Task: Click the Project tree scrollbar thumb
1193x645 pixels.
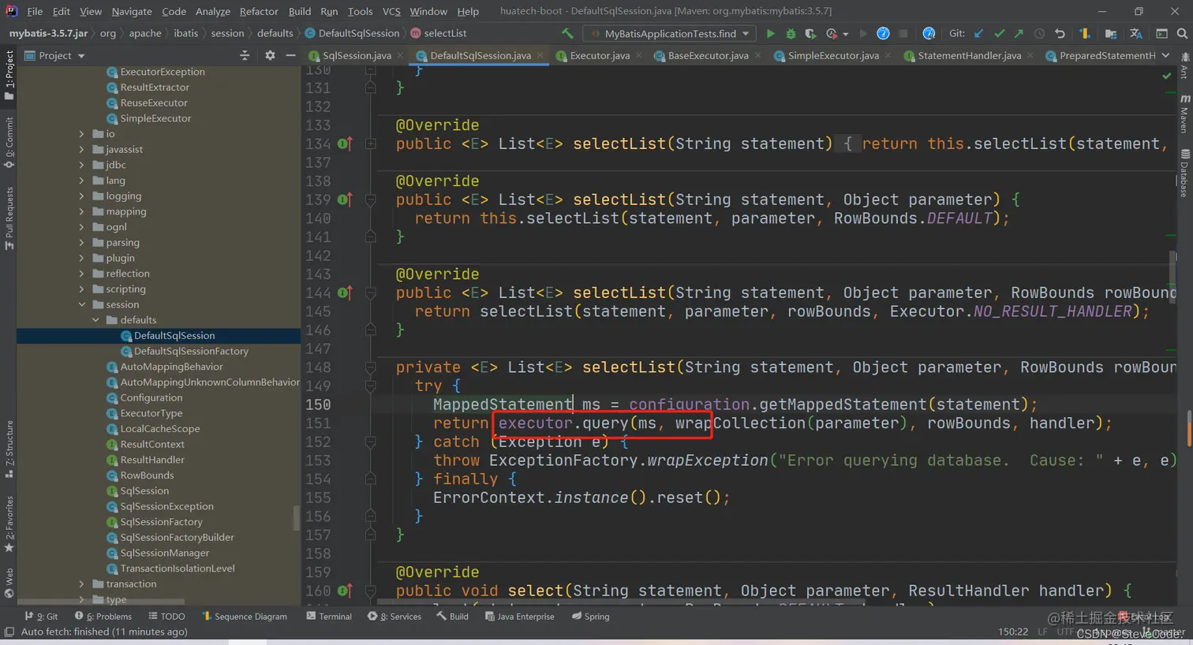Action: (x=297, y=517)
